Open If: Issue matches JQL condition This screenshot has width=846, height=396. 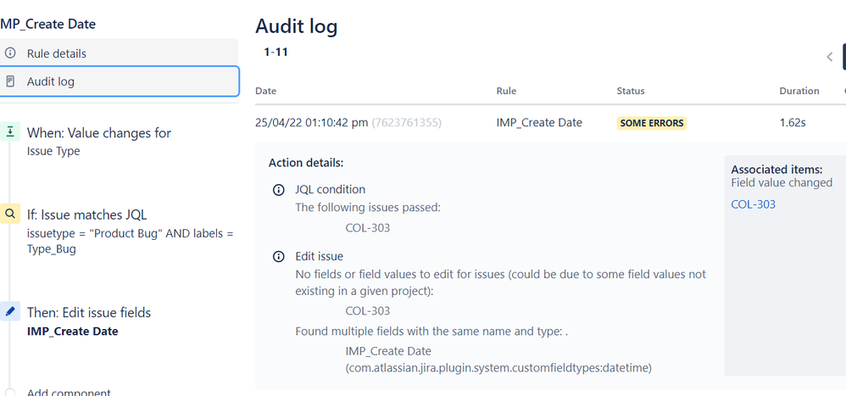click(x=86, y=215)
